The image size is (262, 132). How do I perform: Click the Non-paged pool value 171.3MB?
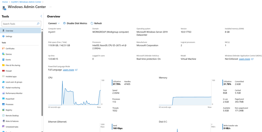(x=239, y=111)
